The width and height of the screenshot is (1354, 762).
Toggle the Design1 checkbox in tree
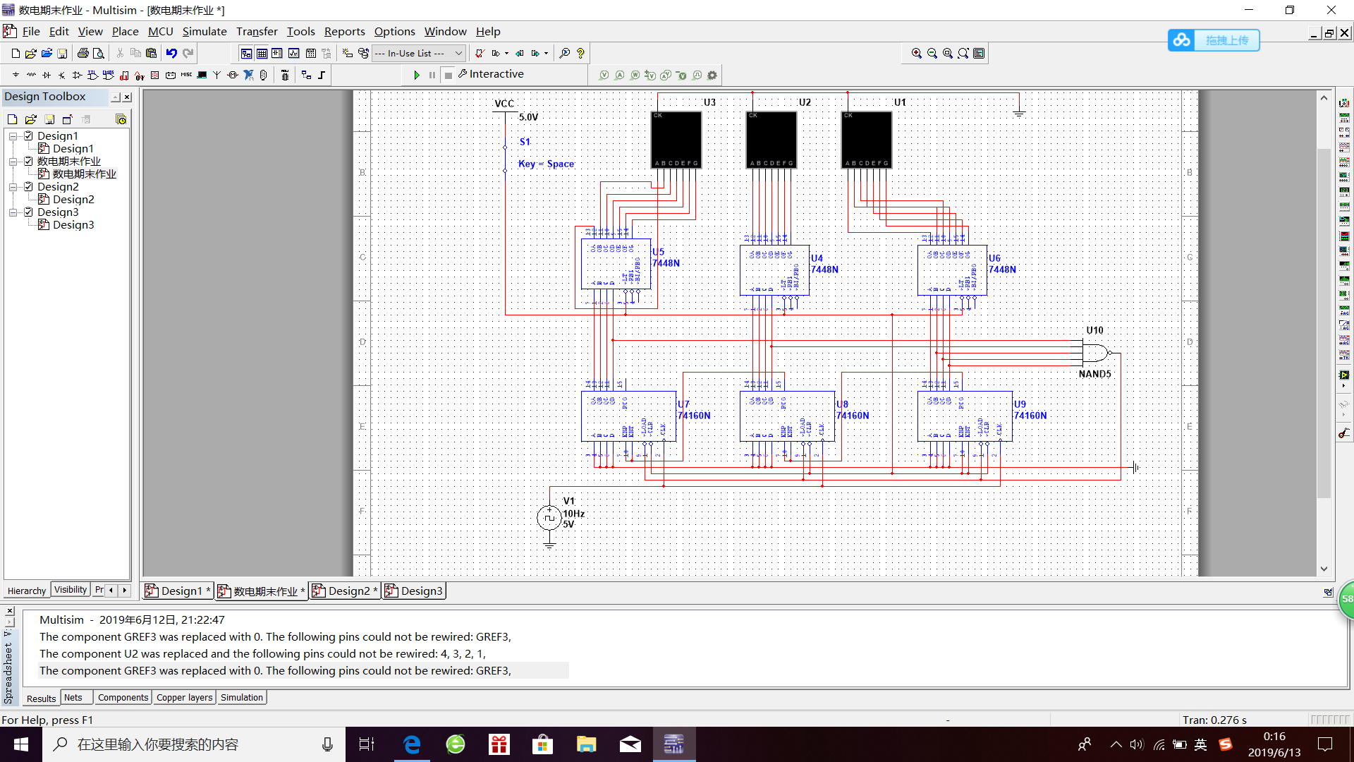point(28,135)
